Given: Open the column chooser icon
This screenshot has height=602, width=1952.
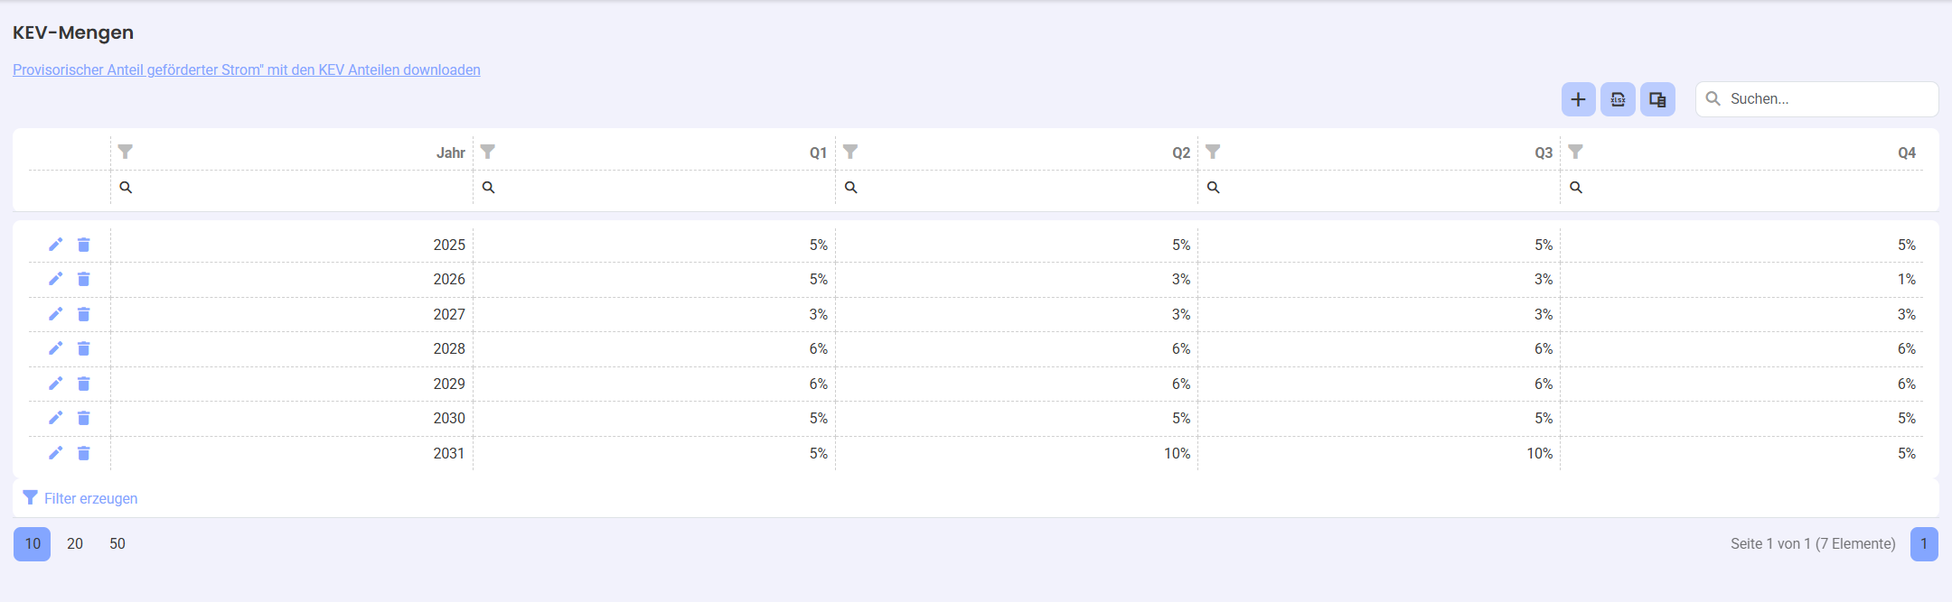Looking at the screenshot, I should click(x=1657, y=99).
